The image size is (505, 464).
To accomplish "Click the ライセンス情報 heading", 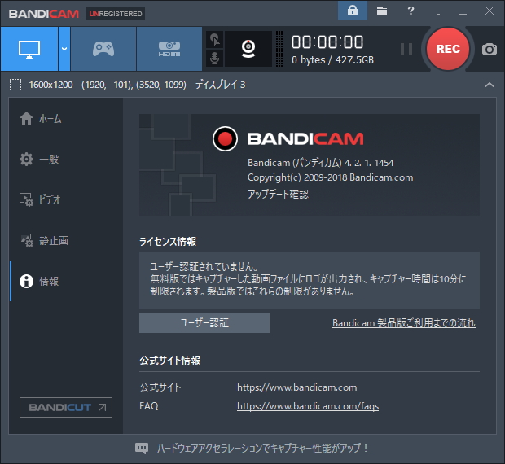I will point(168,241).
